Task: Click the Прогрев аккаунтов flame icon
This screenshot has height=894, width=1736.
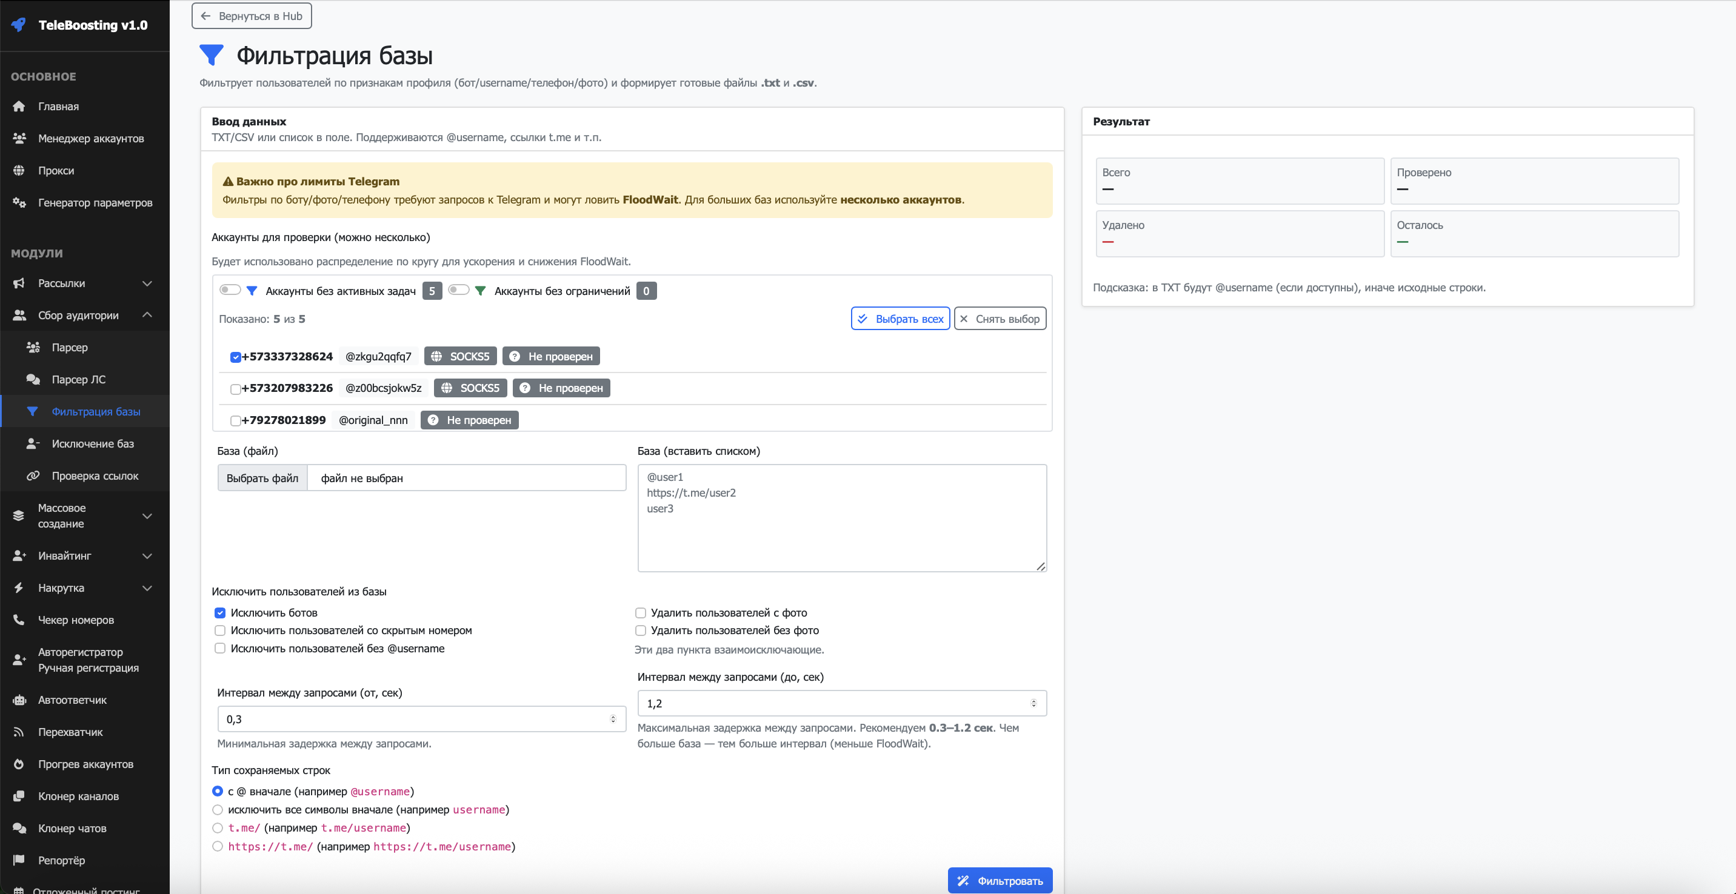Action: (x=19, y=764)
